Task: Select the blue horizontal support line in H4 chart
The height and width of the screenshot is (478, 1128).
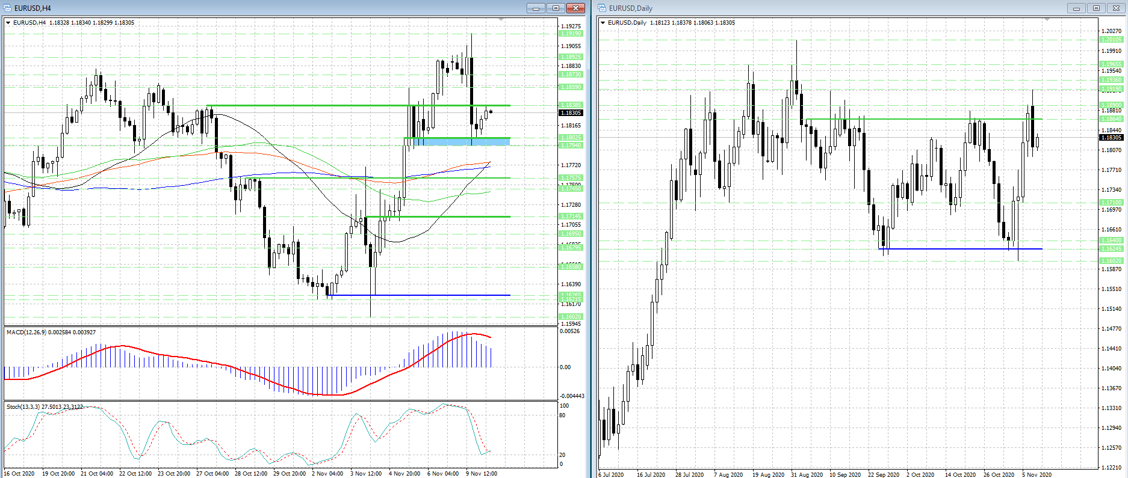Action: [x=418, y=295]
